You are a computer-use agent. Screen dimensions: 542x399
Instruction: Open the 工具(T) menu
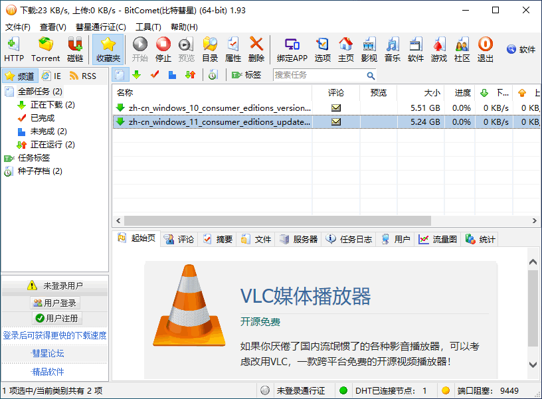tap(148, 27)
